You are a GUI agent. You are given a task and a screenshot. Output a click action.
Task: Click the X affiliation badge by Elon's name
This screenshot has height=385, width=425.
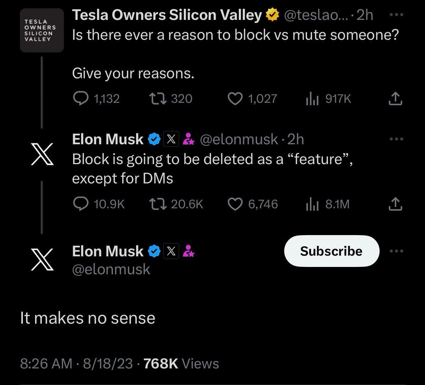click(171, 251)
